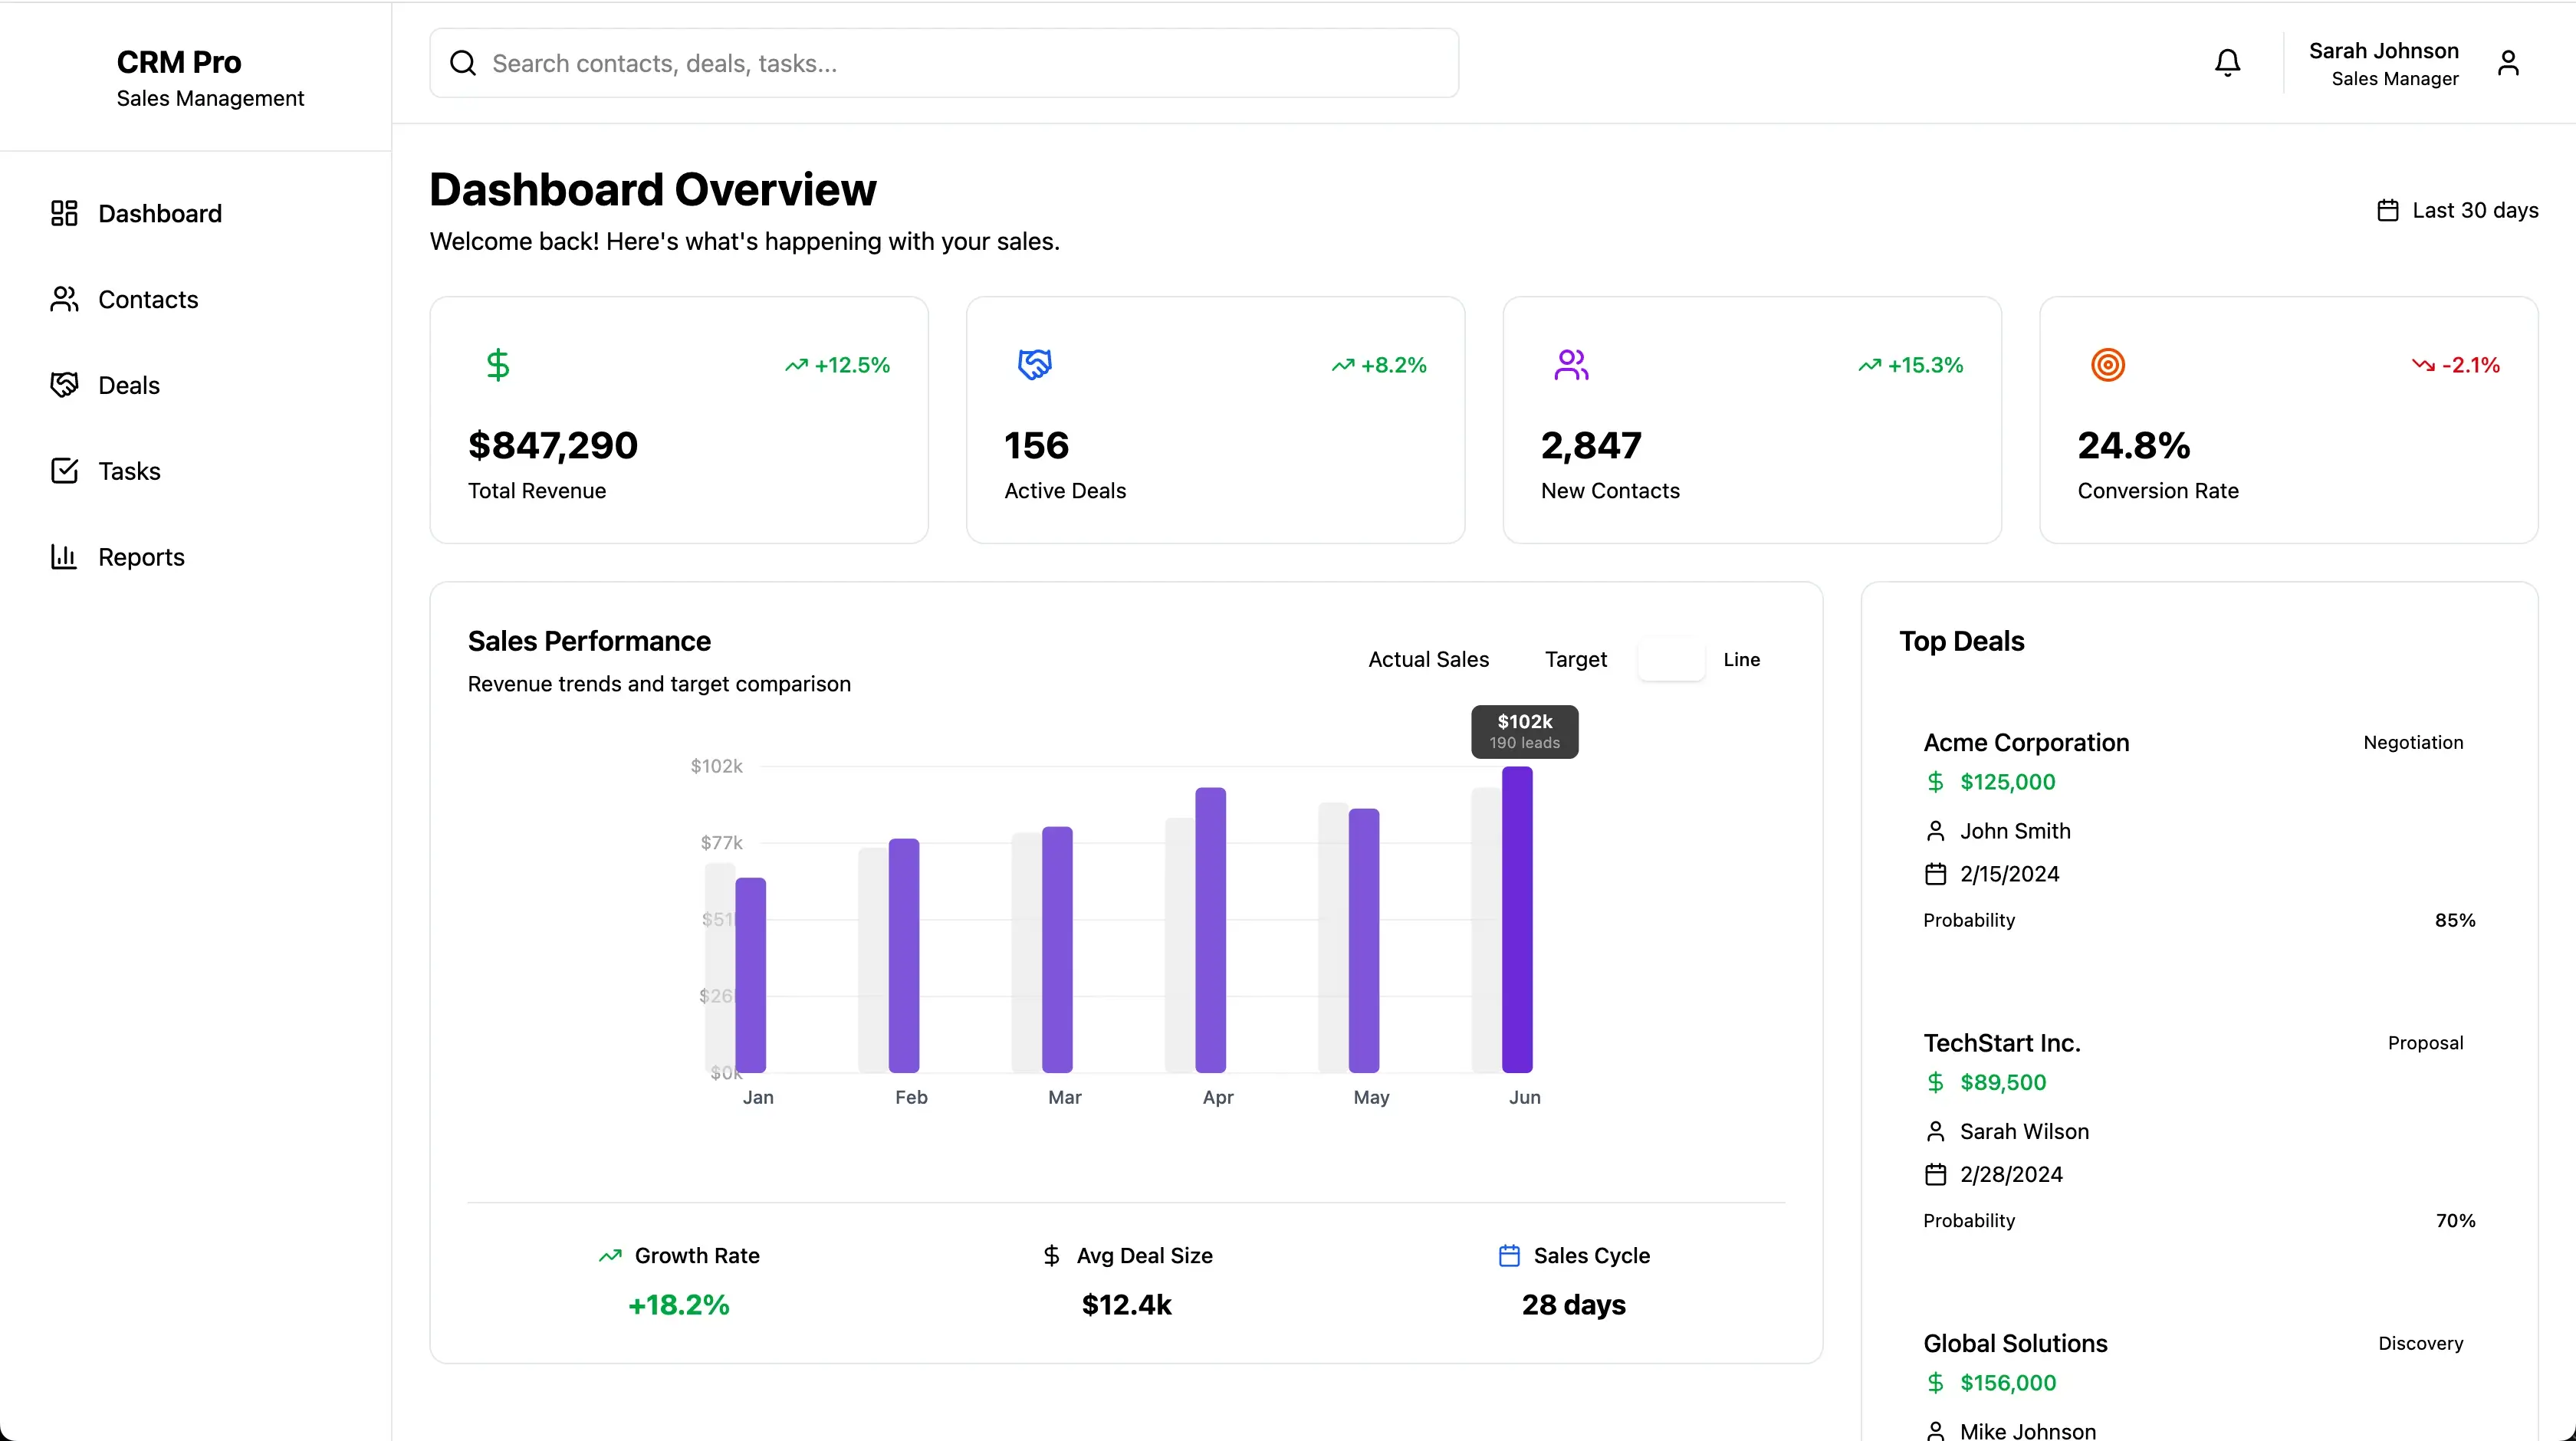The image size is (2576, 1441).
Task: Click the Contacts people icon in sidebar
Action: 64,299
